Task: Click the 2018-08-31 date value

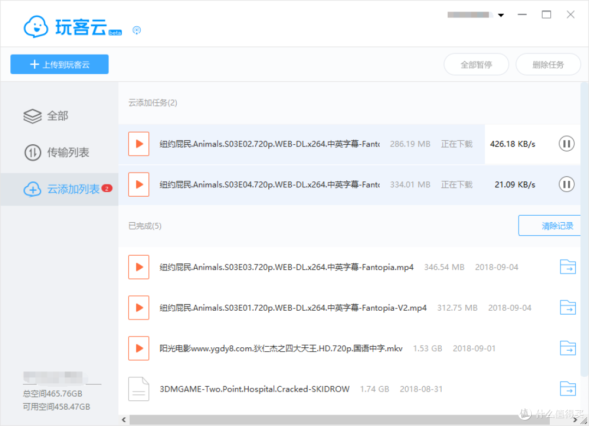Action: click(421, 389)
